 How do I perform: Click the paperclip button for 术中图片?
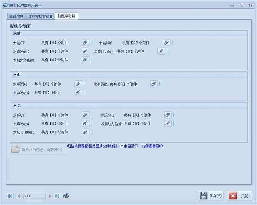(x=78, y=84)
